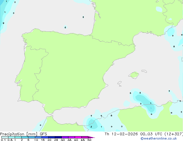Click the 'GFS' model label
The width and height of the screenshot is (183, 141).
pos(43,134)
